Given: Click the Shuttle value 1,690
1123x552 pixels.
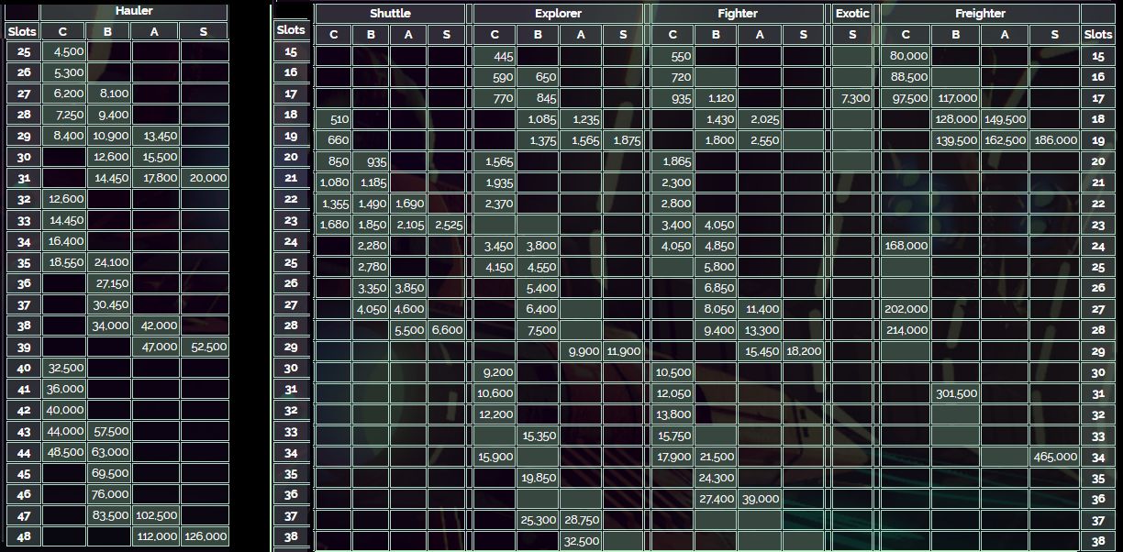Looking at the screenshot, I should (408, 204).
